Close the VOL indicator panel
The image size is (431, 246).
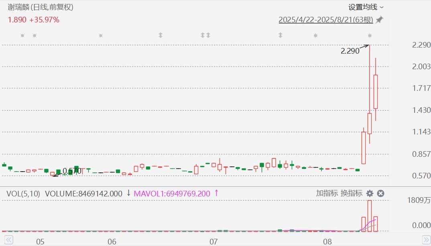click(x=380, y=194)
